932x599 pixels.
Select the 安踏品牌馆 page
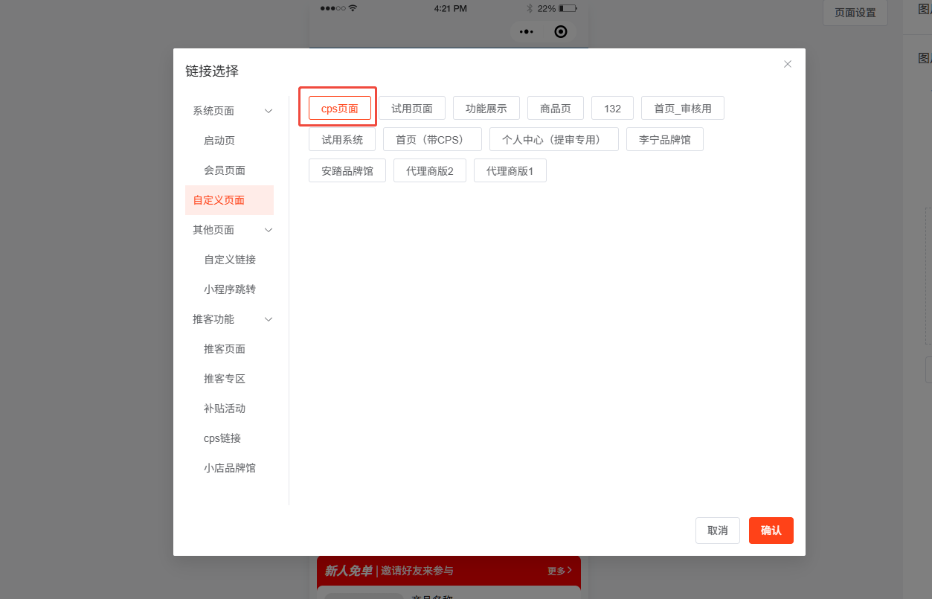(x=347, y=170)
